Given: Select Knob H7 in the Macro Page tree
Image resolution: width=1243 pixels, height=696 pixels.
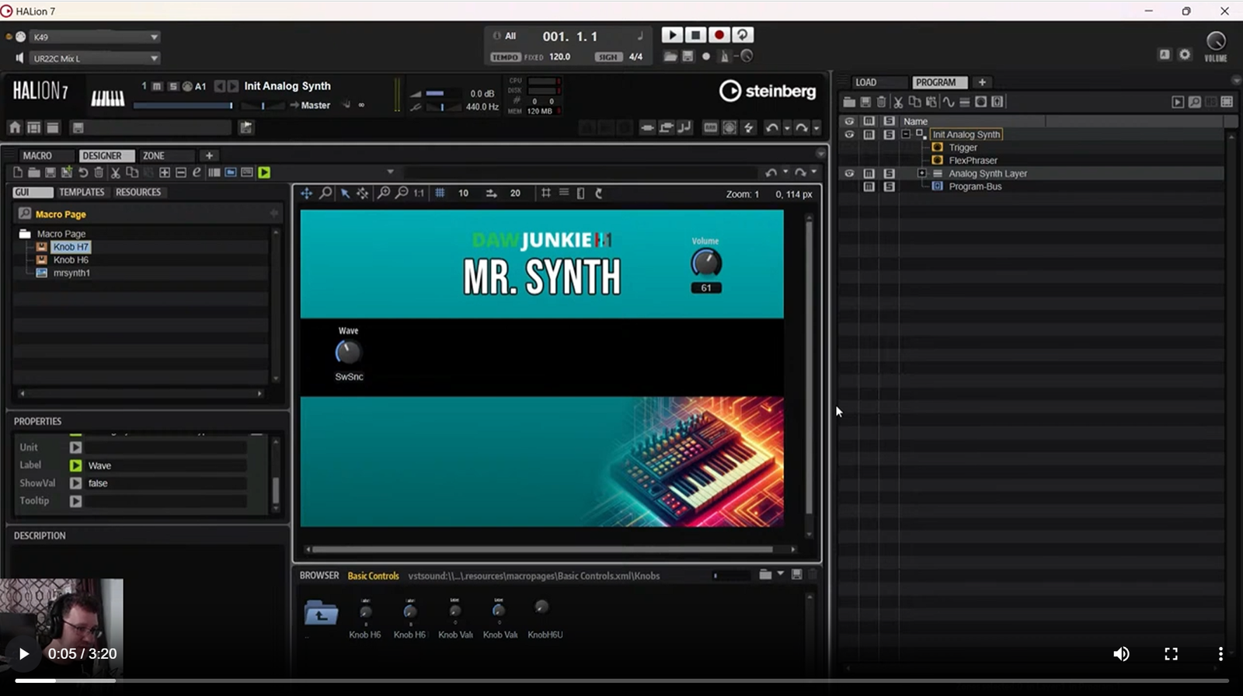Looking at the screenshot, I should pyautogui.click(x=71, y=247).
